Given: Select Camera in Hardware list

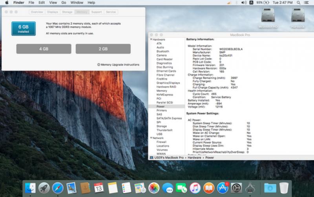Looking at the screenshot, I should (162, 55).
